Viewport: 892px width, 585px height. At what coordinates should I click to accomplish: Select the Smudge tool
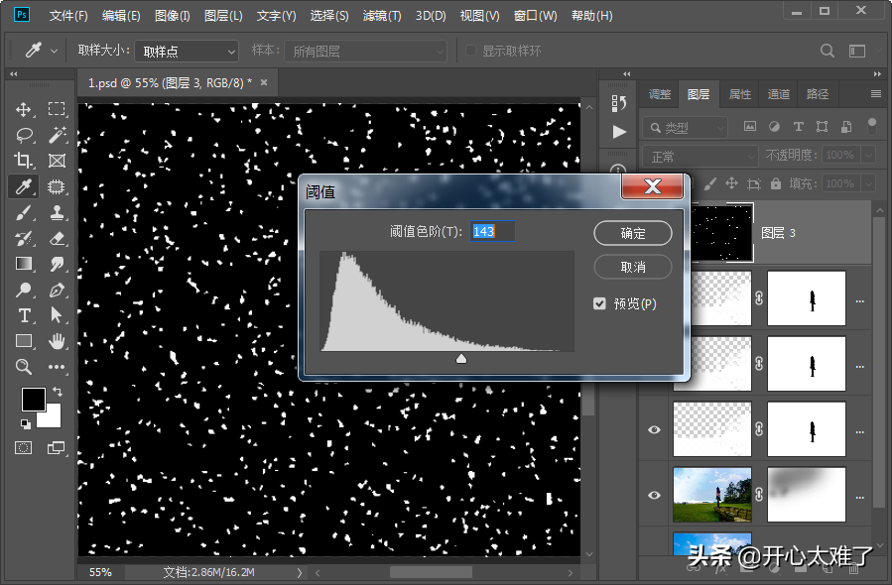pyautogui.click(x=57, y=264)
